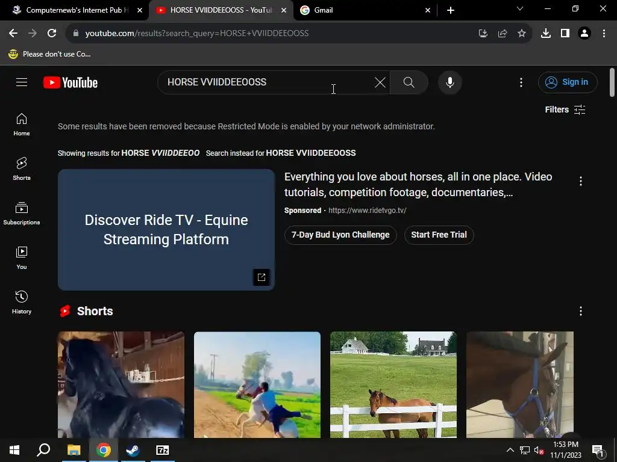
Task: Click the YouTube logo
Action: (70, 82)
